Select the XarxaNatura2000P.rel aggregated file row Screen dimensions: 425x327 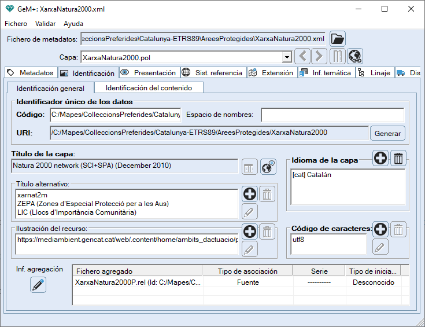138,282
